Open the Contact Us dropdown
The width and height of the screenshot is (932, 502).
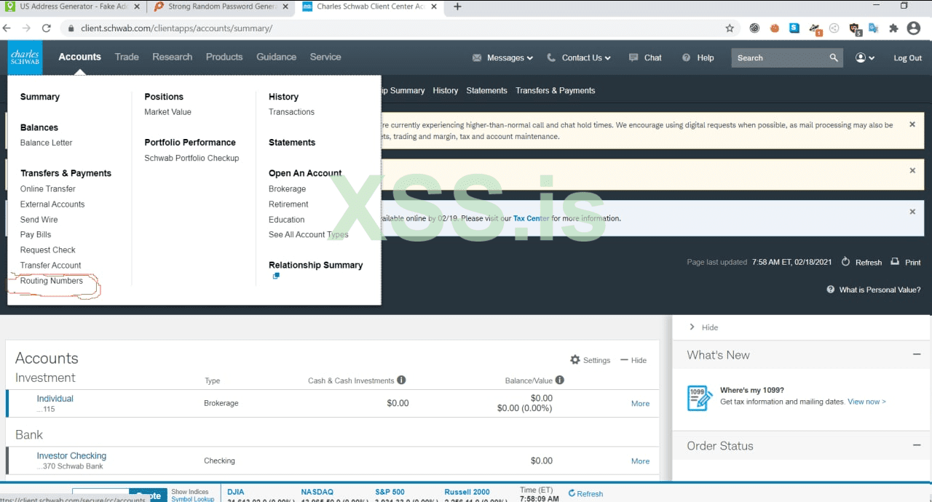pyautogui.click(x=579, y=57)
